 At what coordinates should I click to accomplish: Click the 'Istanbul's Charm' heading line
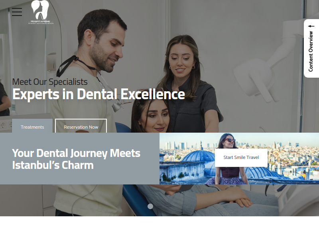53,165
